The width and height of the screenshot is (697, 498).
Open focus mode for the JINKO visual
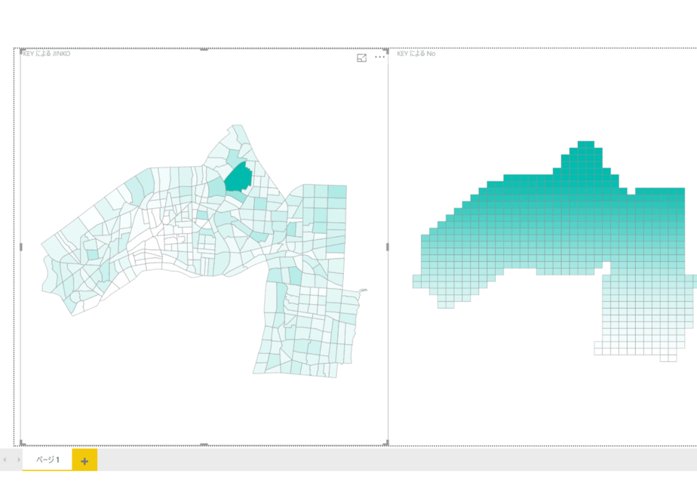pyautogui.click(x=361, y=58)
